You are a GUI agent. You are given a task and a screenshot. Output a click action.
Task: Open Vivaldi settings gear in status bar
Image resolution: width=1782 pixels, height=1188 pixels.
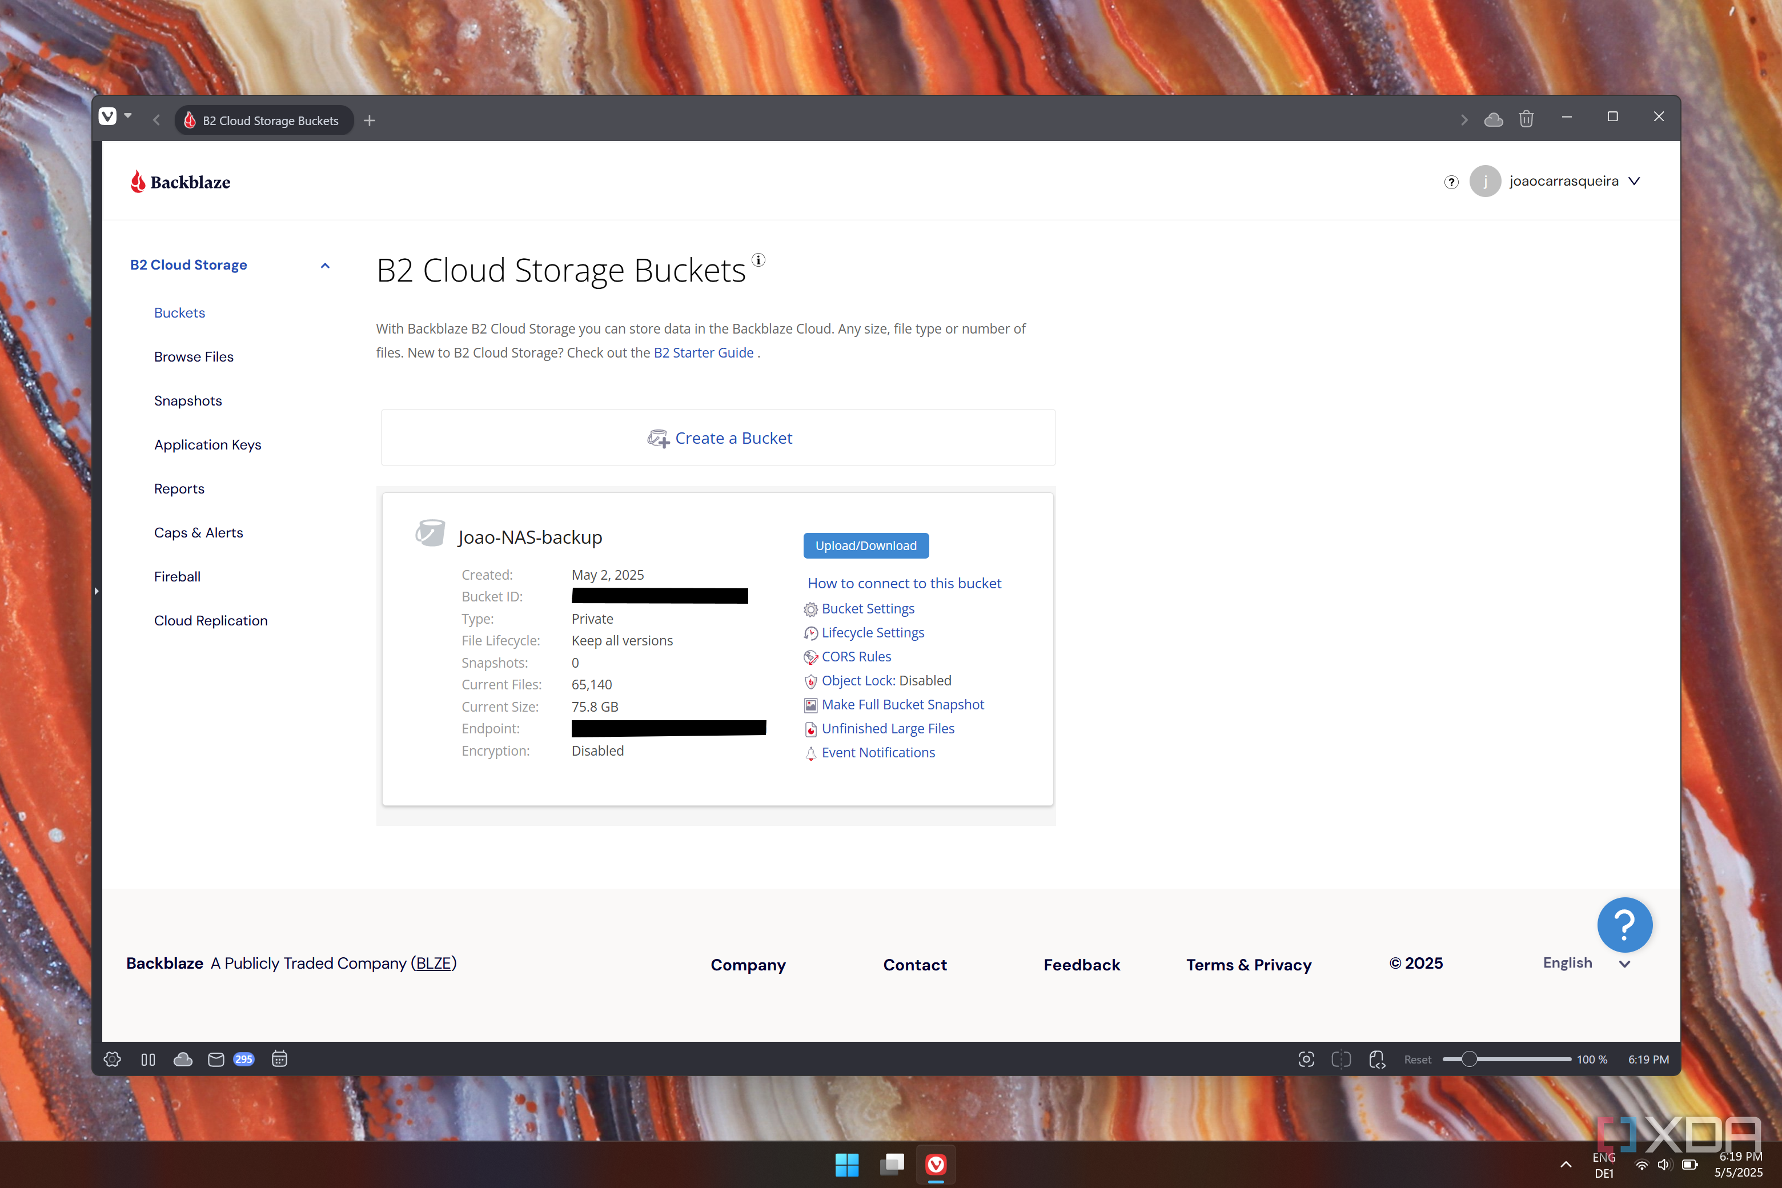click(112, 1059)
